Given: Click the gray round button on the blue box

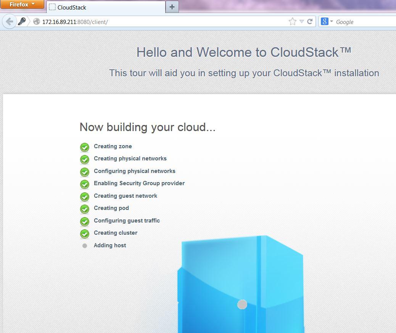Looking at the screenshot, I should click(242, 304).
